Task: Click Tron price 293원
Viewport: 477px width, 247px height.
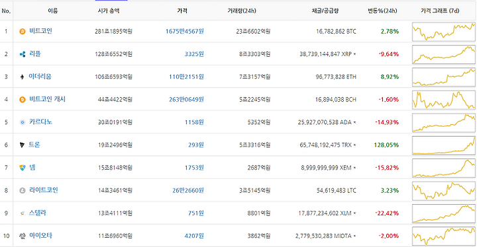Action: (196, 145)
